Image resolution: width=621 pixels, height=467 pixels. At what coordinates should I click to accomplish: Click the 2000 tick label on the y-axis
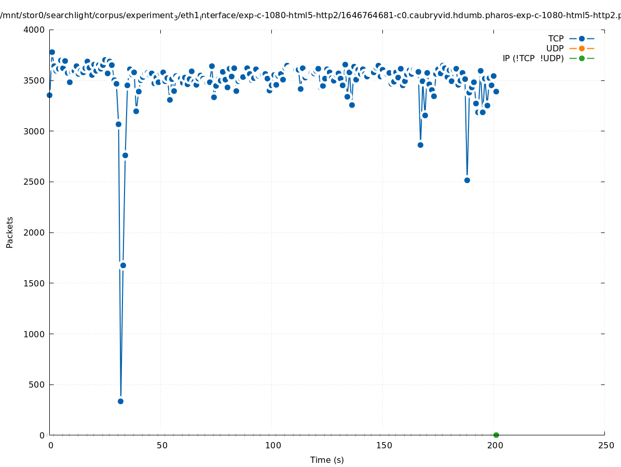[35, 232]
